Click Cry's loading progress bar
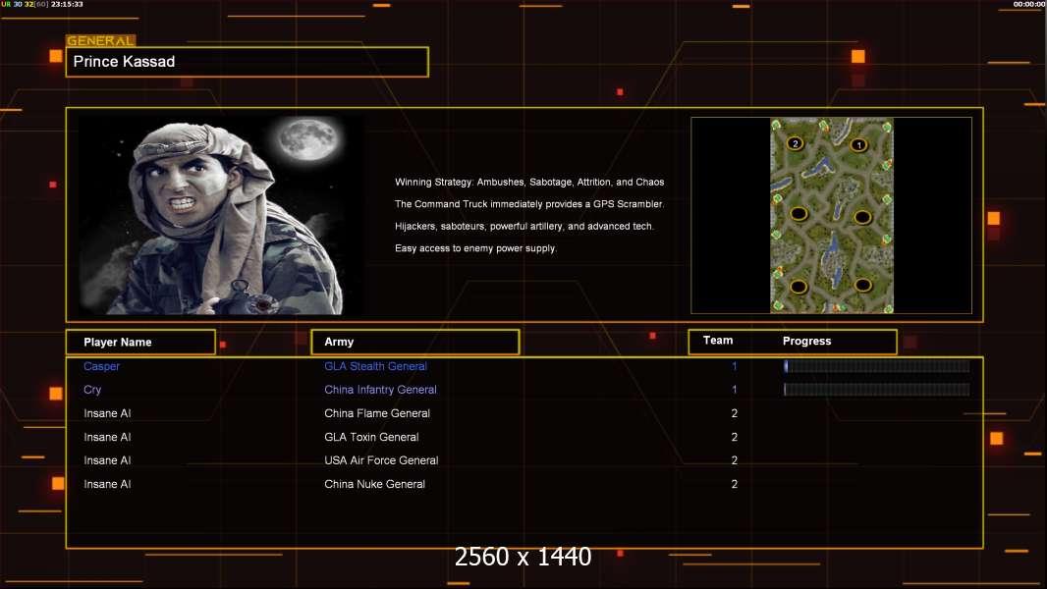The image size is (1047, 589). [x=877, y=390]
